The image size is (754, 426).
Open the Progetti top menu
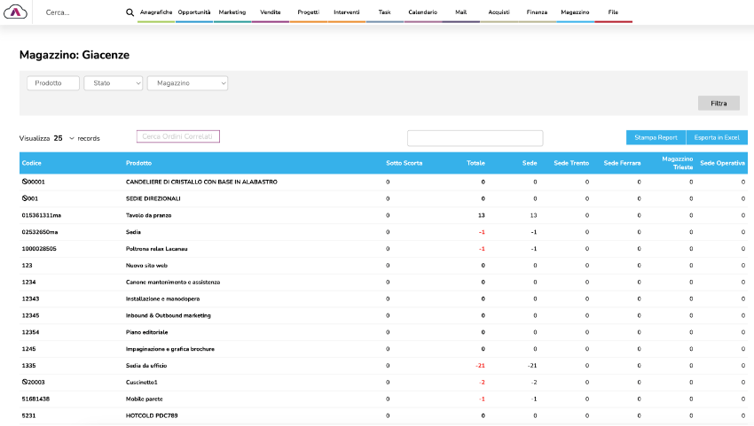309,13
